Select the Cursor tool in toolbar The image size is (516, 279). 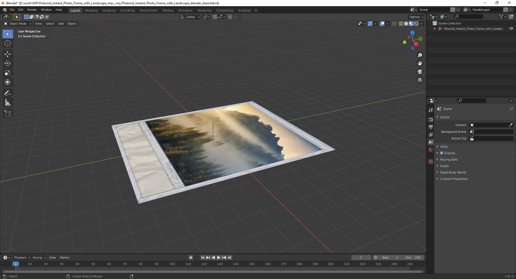coord(8,43)
